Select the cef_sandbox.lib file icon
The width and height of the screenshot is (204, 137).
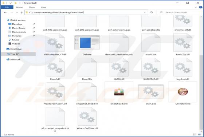(x=151, y=21)
